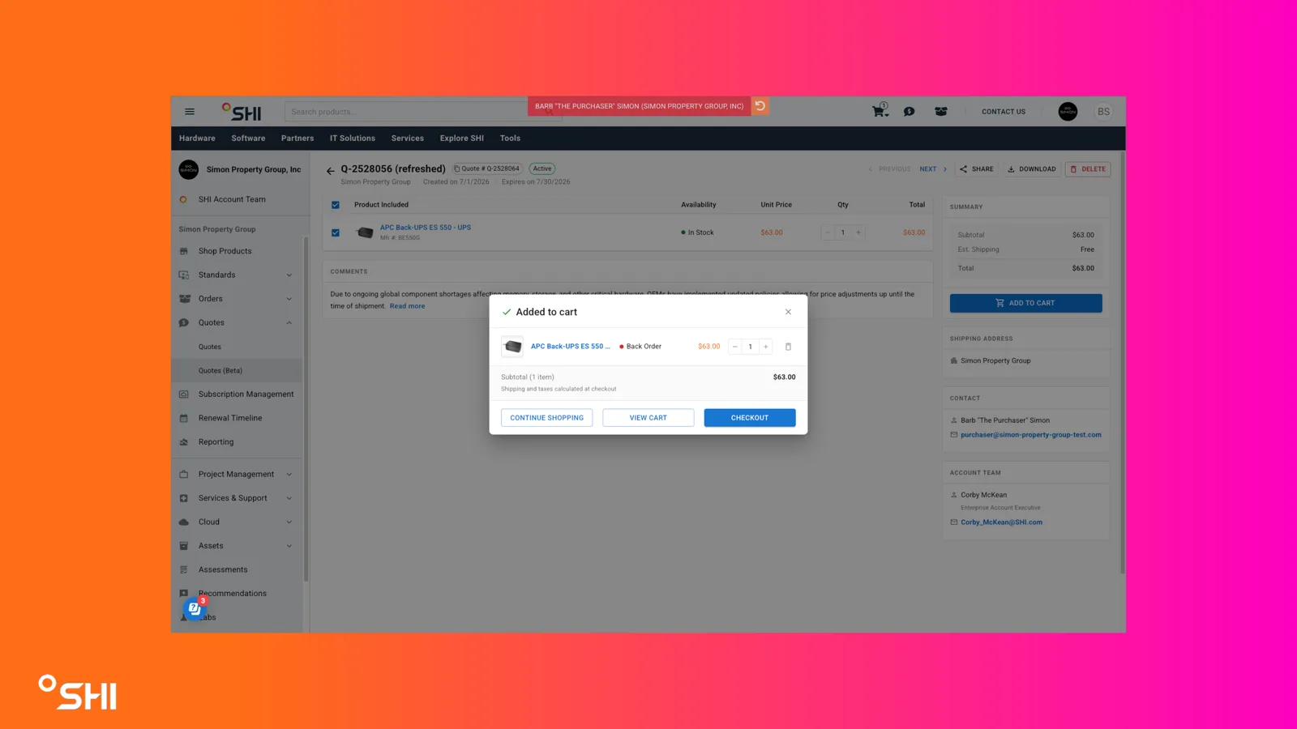This screenshot has height=729, width=1297.
Task: Open the hamburger menu icon
Action: click(190, 112)
